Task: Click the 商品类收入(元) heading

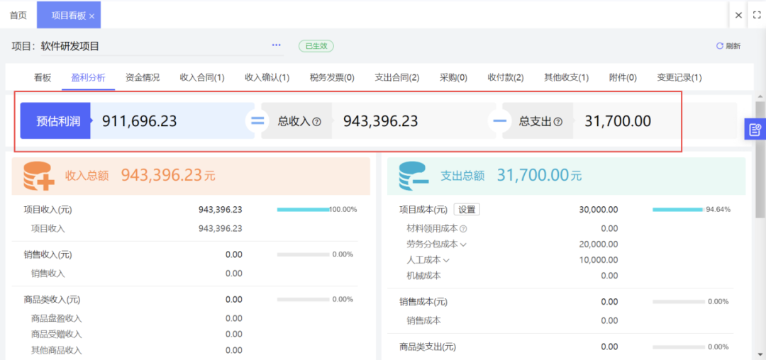Action: tap(52, 299)
